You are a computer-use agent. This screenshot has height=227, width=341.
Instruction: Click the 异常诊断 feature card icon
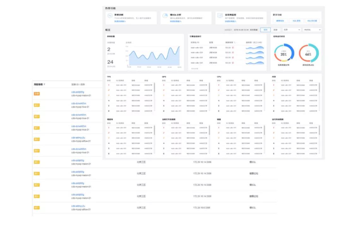click(x=110, y=16)
